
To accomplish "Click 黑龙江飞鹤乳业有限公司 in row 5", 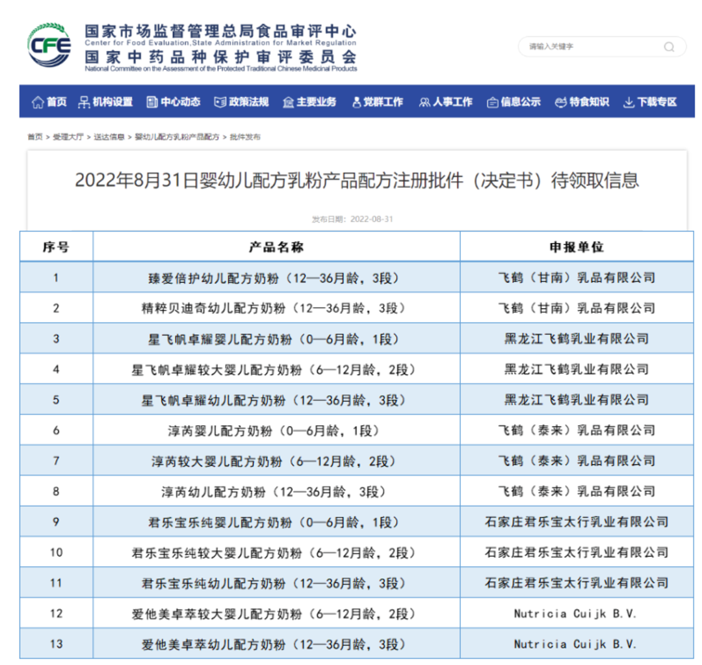I will 577,399.
